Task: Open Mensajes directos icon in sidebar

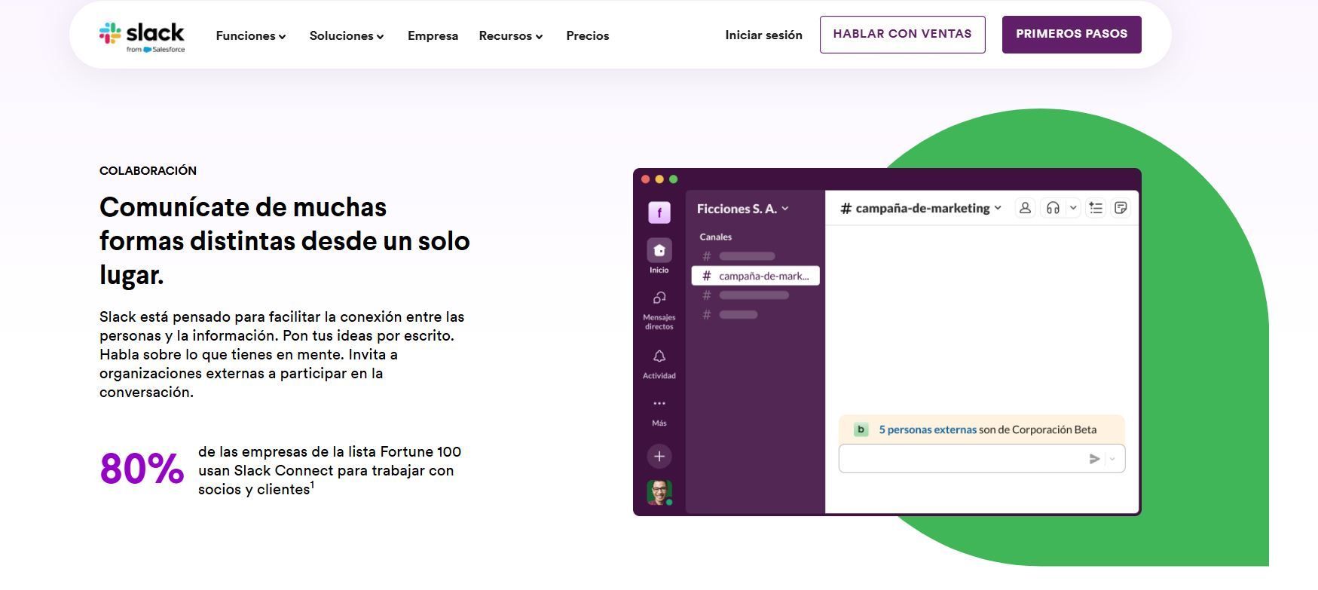Action: click(x=659, y=298)
